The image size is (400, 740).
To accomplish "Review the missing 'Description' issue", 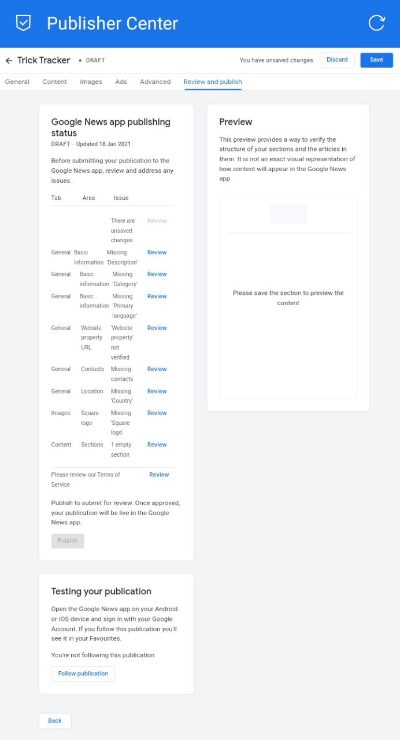I will click(x=157, y=253).
